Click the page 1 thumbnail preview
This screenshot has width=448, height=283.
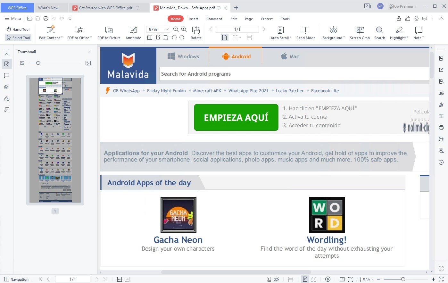pos(55,140)
